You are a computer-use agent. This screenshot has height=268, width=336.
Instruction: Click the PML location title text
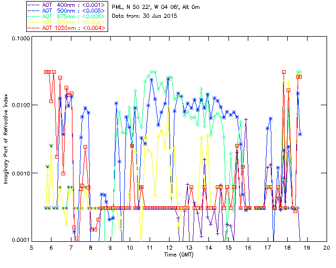tap(156, 7)
